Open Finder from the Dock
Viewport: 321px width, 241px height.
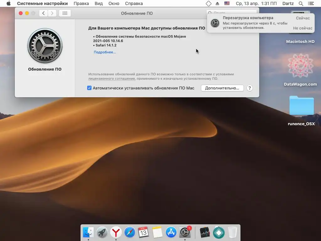(88, 232)
